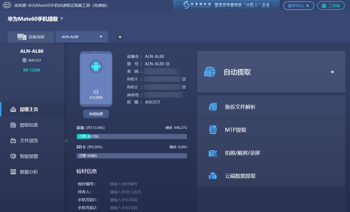Open the 工具箱 toolbox button

pyautogui.click(x=331, y=6)
